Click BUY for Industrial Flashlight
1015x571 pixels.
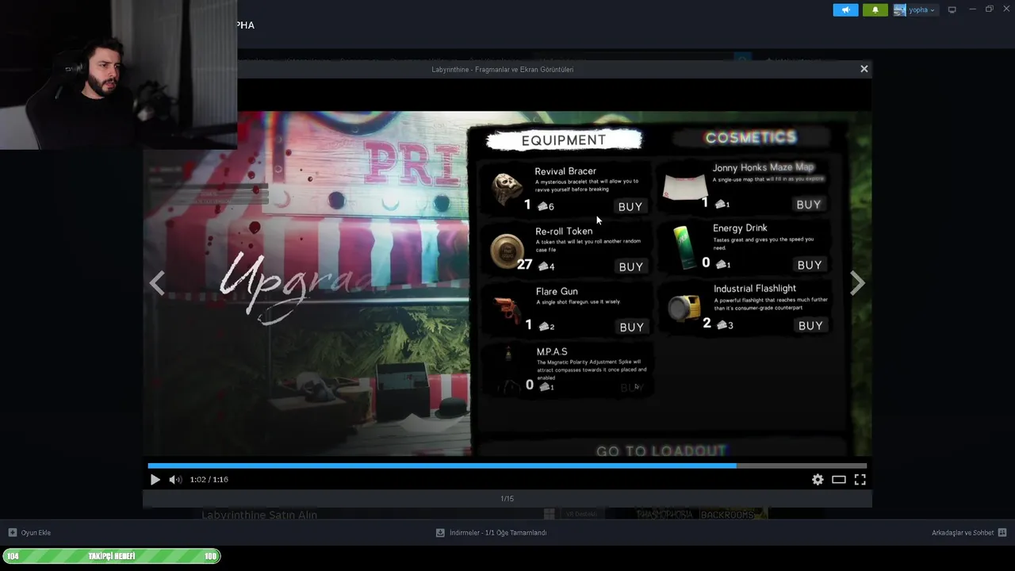[810, 326]
